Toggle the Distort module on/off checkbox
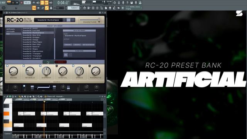 40,66
